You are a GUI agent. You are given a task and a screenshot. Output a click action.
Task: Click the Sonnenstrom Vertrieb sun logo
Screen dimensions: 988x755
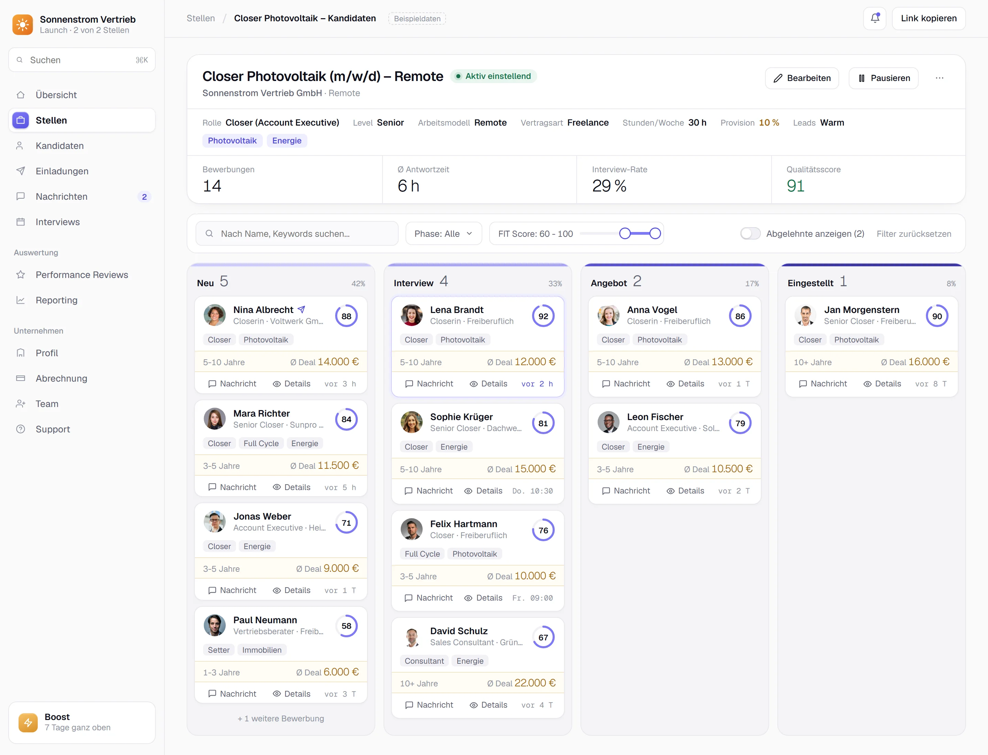click(22, 24)
